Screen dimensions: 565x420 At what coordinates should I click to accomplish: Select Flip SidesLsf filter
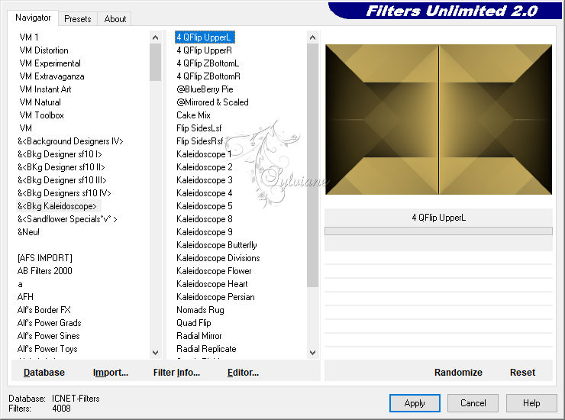click(x=199, y=128)
